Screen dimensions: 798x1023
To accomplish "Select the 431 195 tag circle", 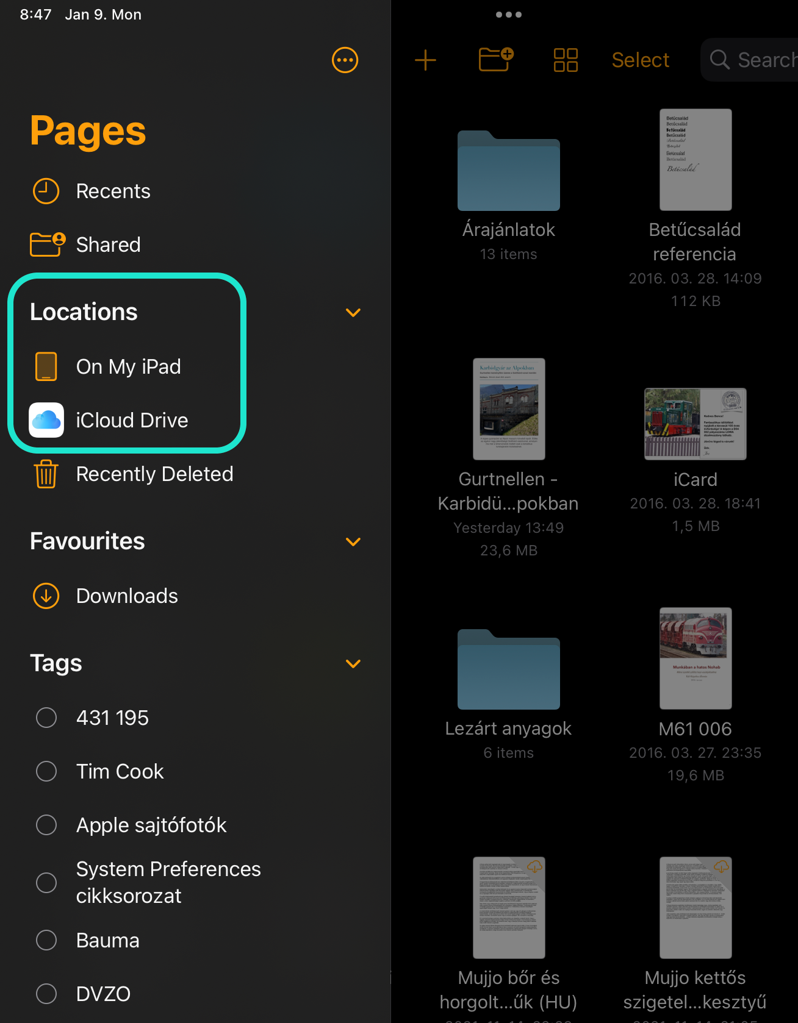I will point(46,718).
